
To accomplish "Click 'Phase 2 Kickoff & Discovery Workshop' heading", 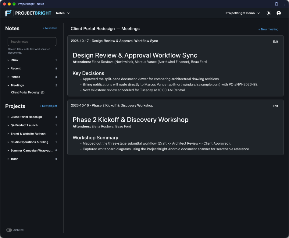I will pos(130,120).
